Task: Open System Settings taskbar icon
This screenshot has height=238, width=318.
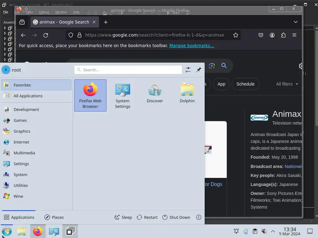Action: pyautogui.click(x=54, y=231)
